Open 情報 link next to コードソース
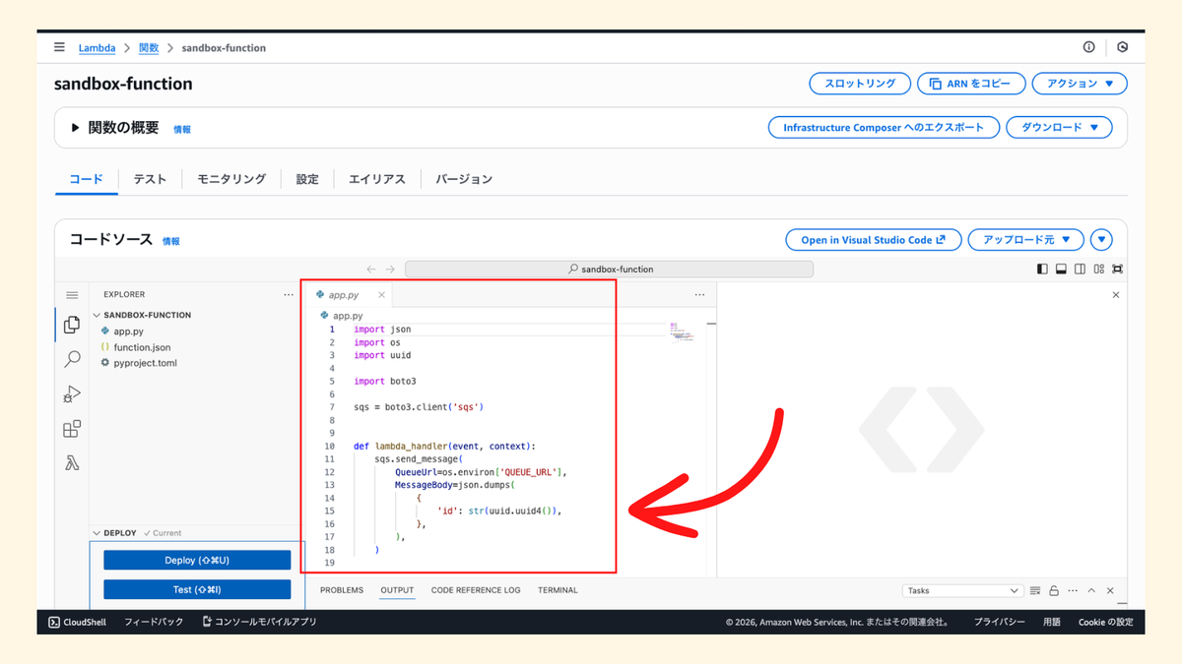The image size is (1182, 664). click(x=171, y=241)
